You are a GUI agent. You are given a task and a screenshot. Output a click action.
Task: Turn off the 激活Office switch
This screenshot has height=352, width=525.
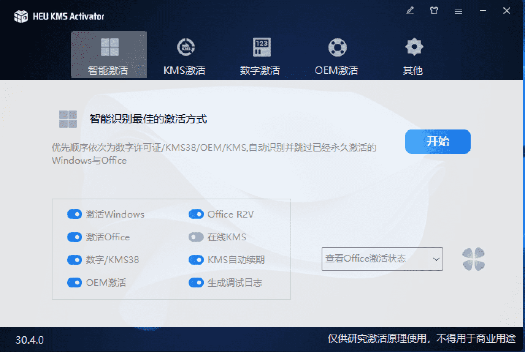coord(75,237)
